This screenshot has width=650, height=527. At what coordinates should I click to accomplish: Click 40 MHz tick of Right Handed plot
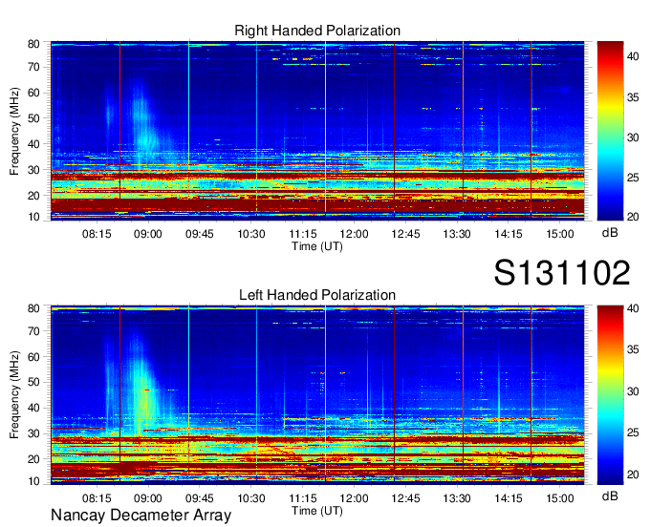(33, 144)
